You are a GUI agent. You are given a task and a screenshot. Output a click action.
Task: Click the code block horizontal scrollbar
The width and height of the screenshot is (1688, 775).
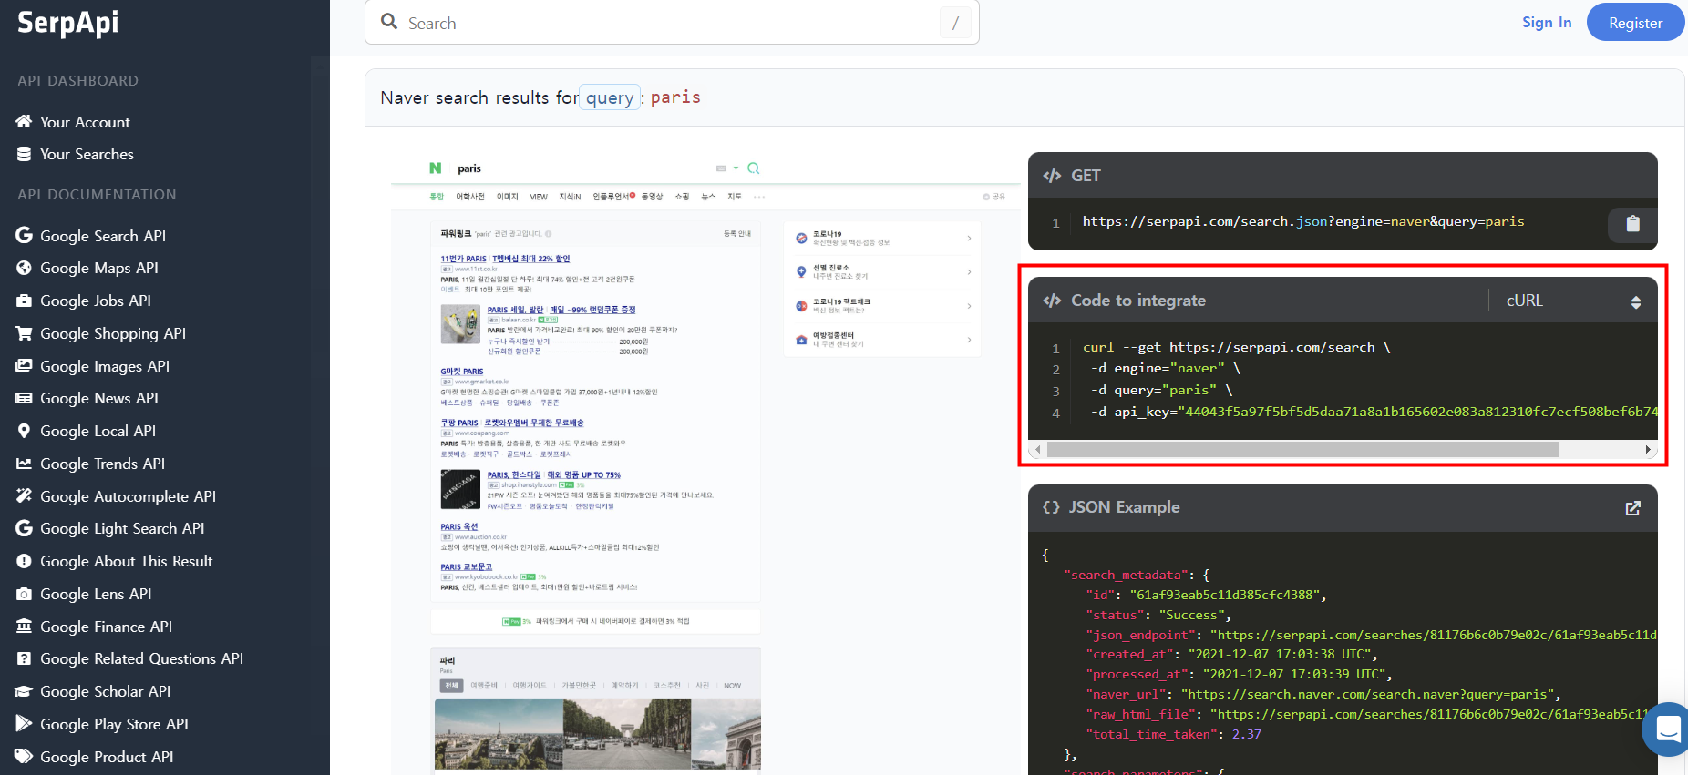point(1302,449)
